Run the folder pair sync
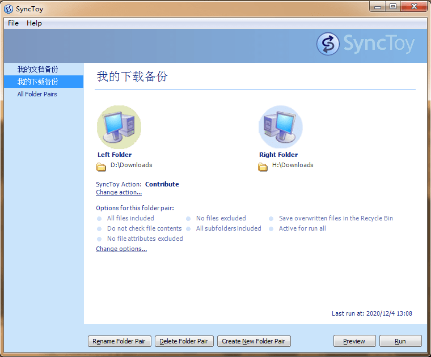Viewport: 431px width, 357px height. [x=400, y=341]
